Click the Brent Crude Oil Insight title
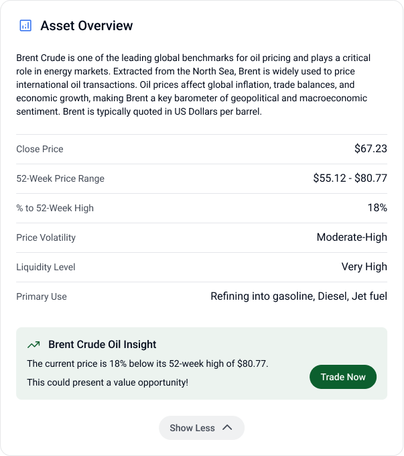 [x=102, y=345]
